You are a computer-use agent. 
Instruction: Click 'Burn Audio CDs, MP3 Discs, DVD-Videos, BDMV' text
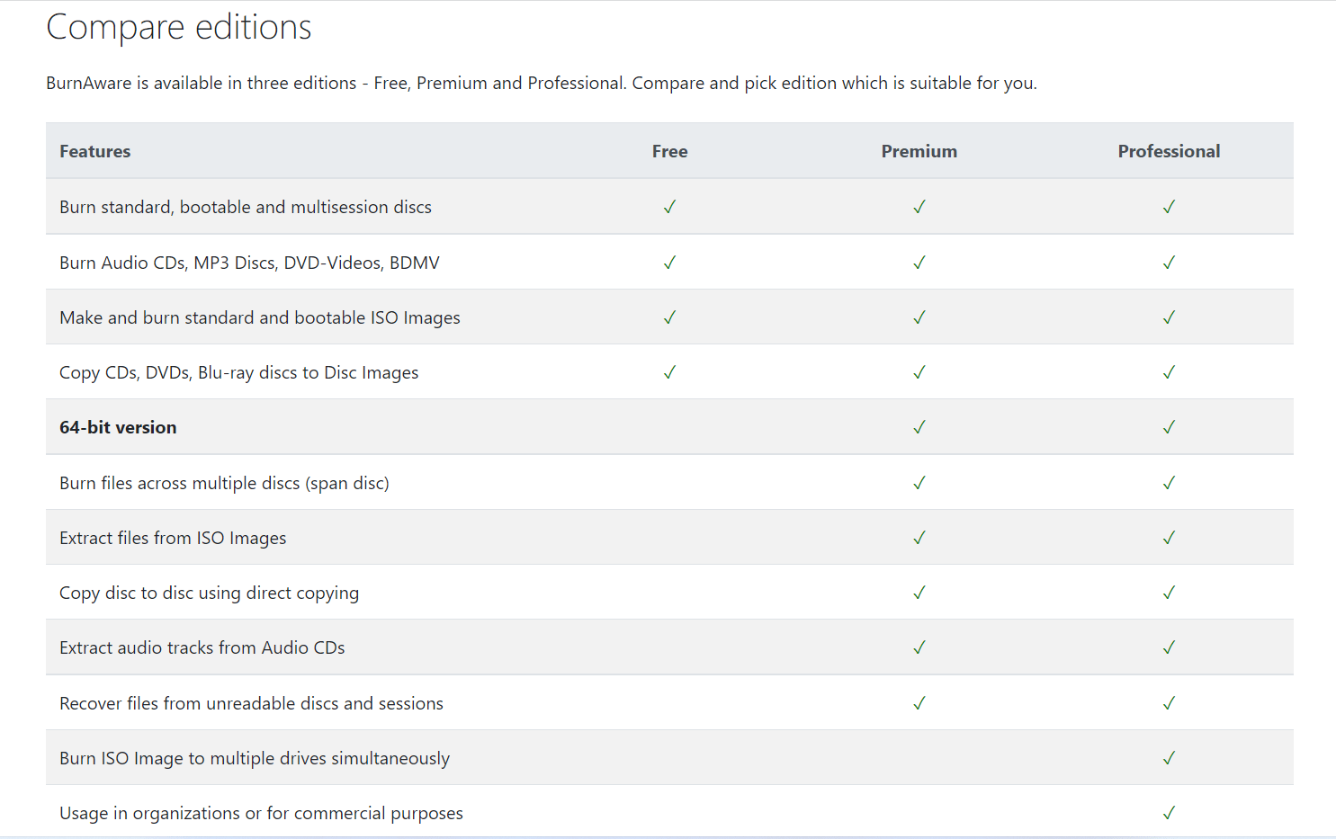250,263
